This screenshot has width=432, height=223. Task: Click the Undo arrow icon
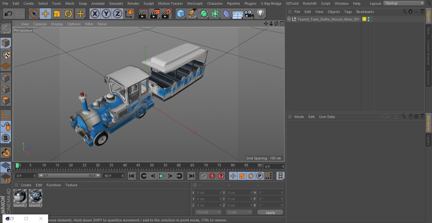click(9, 14)
